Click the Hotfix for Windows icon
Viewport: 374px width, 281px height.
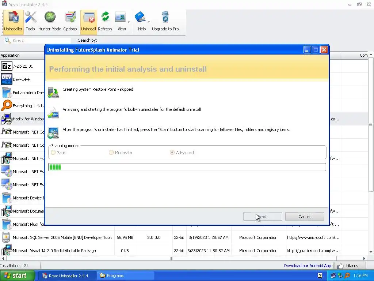pyautogui.click(x=7, y=119)
